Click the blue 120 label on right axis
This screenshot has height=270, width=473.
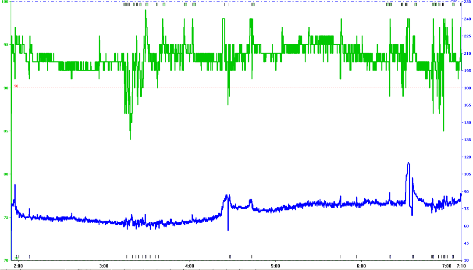(468, 157)
